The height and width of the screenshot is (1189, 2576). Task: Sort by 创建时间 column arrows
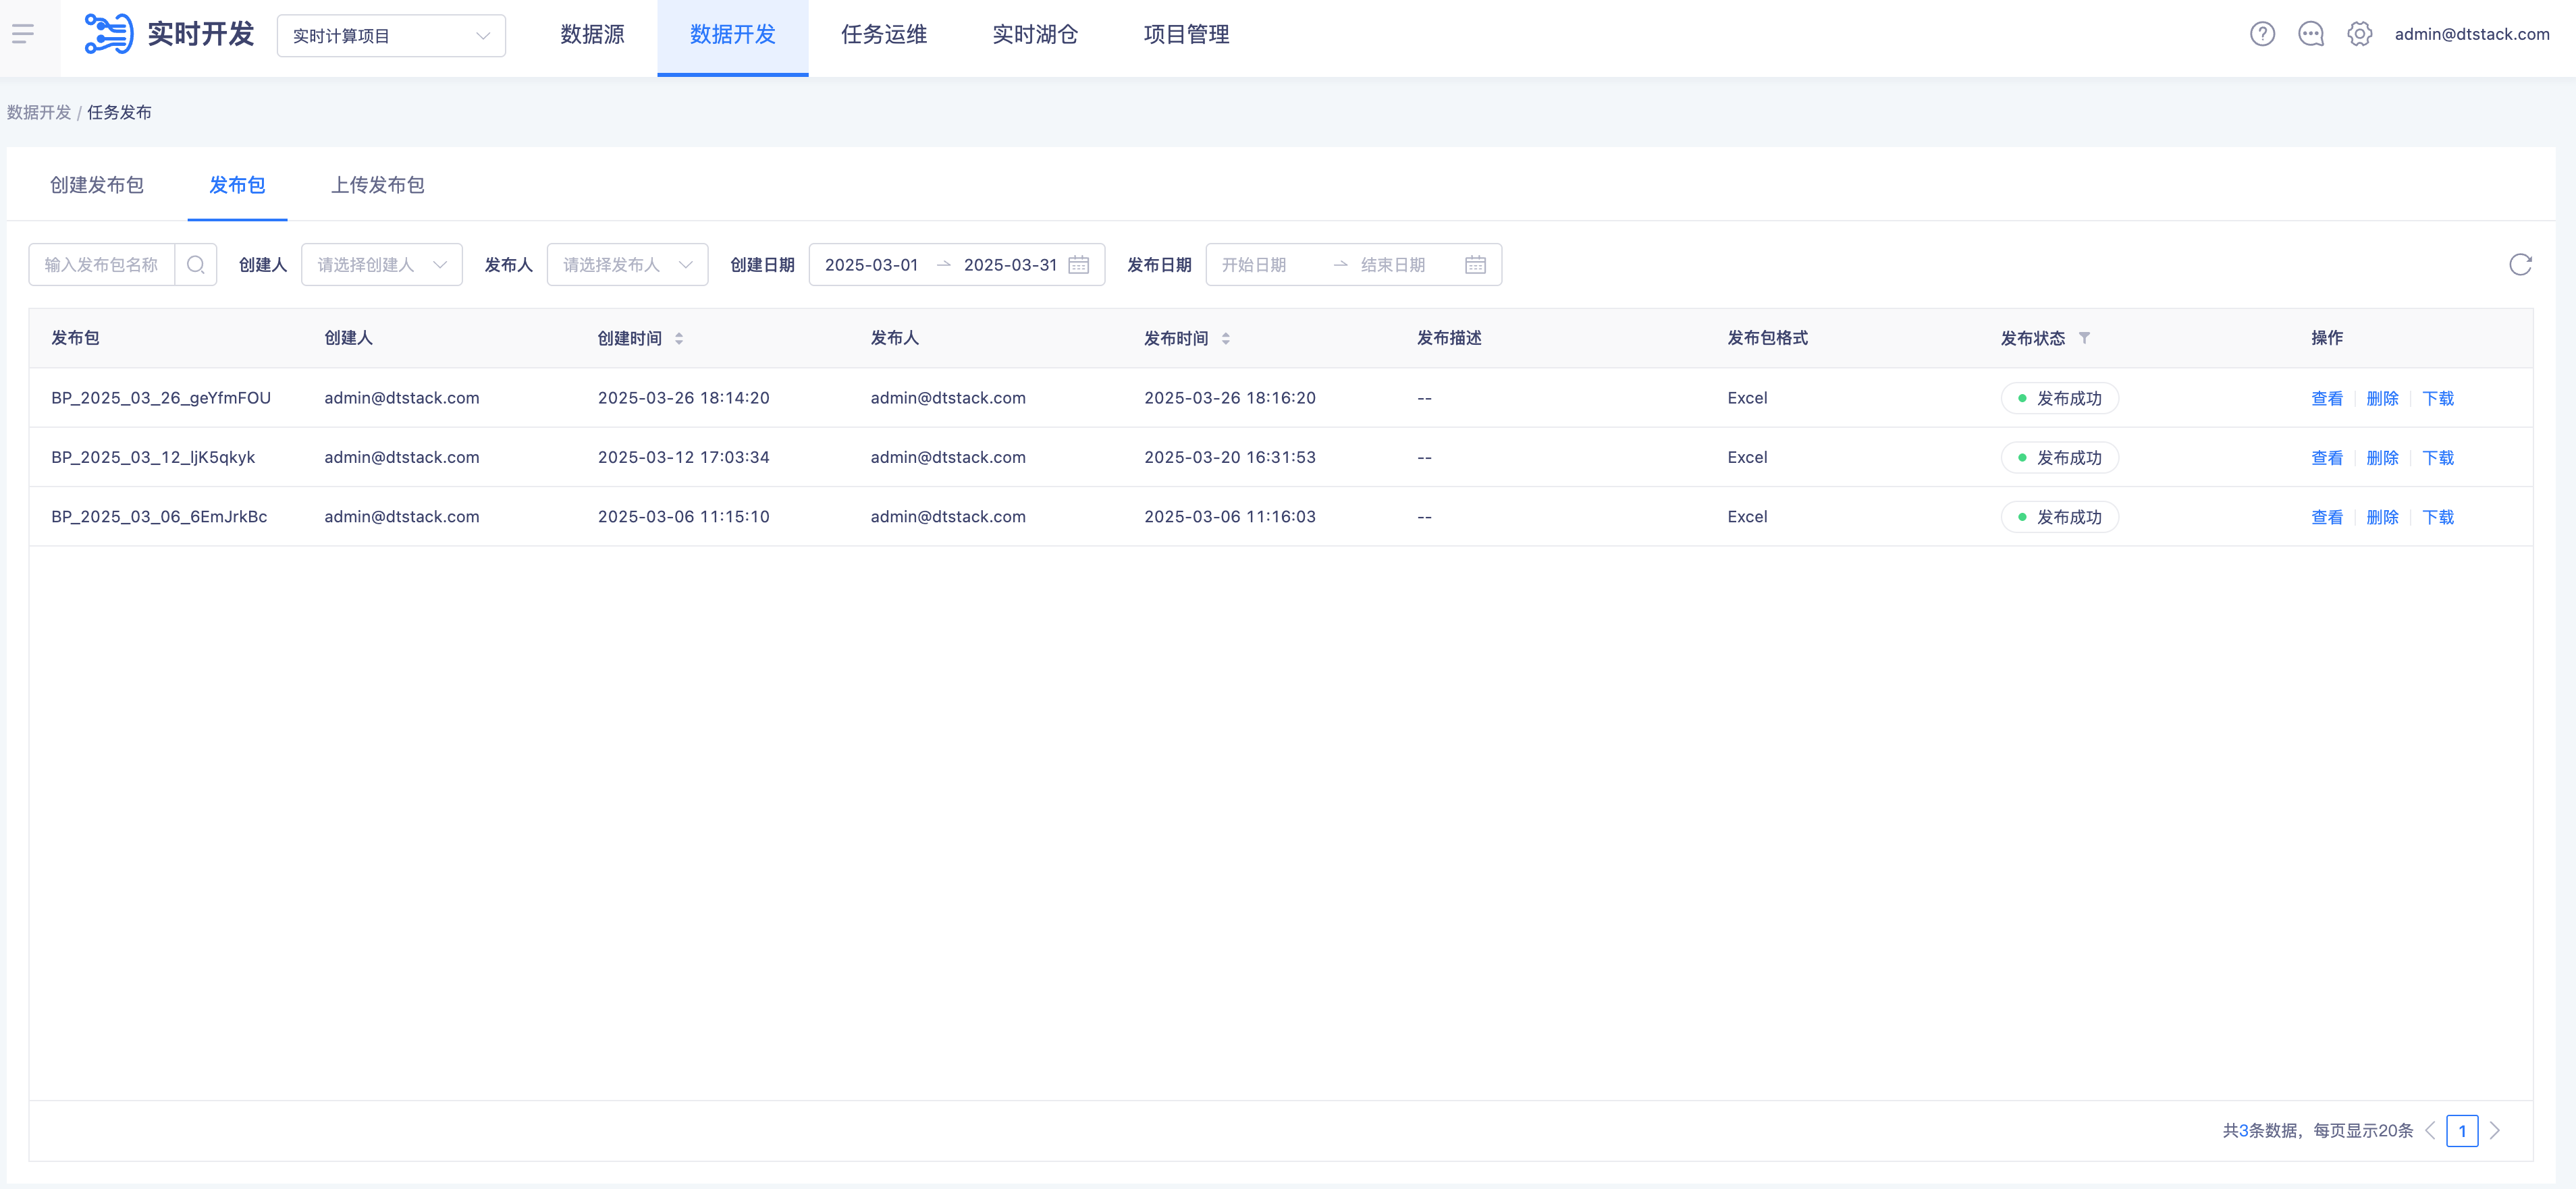click(679, 339)
